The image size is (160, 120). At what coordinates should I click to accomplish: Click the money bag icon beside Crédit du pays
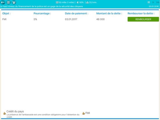(4, 113)
